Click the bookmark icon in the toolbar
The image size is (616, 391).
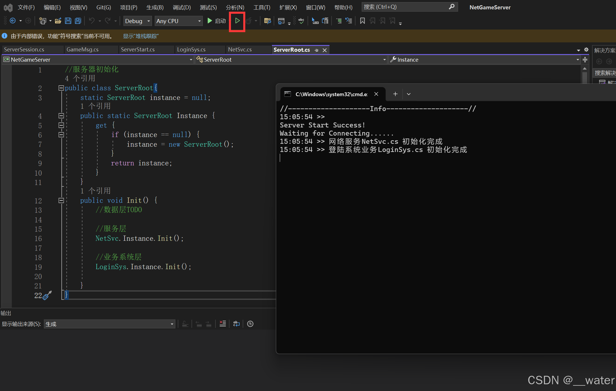coord(362,21)
